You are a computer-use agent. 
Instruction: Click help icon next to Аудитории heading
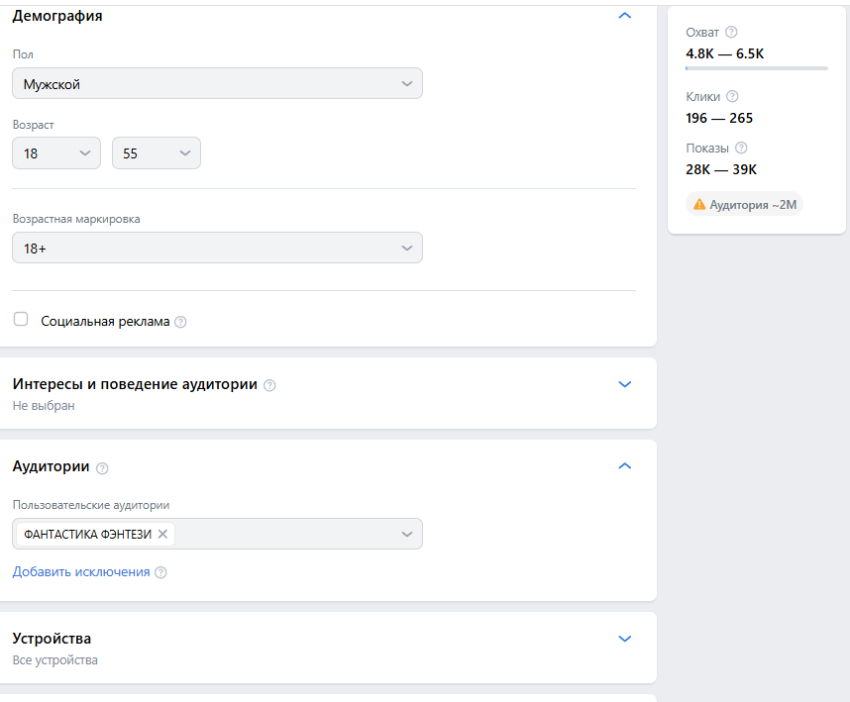(102, 467)
